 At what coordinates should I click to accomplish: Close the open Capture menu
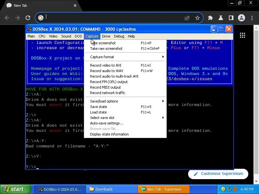click(x=92, y=36)
